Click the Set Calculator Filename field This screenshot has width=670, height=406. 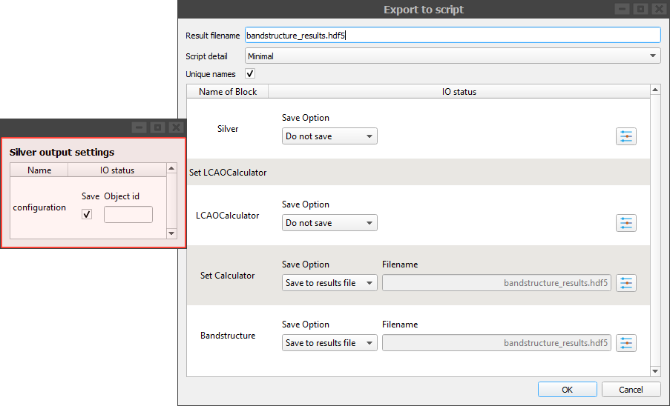point(496,283)
